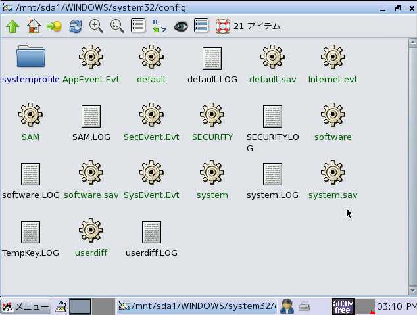Refresh the directory listing
The width and height of the screenshot is (417, 315).
click(76, 26)
